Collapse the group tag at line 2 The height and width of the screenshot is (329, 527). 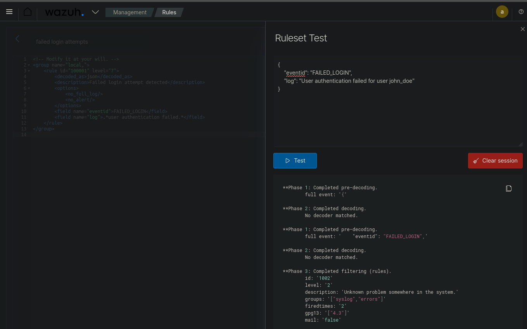(x=29, y=65)
